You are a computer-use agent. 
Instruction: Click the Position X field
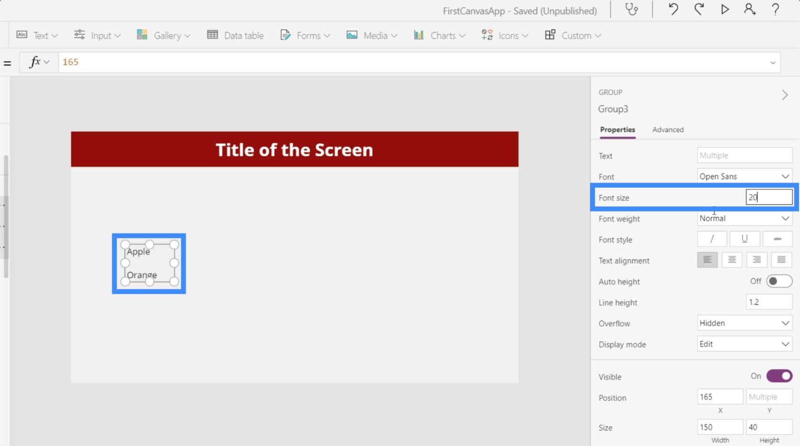720,397
